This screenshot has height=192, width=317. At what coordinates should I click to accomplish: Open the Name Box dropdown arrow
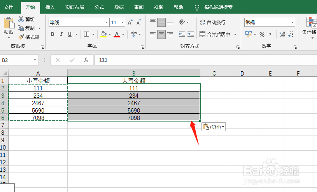click(x=35, y=60)
